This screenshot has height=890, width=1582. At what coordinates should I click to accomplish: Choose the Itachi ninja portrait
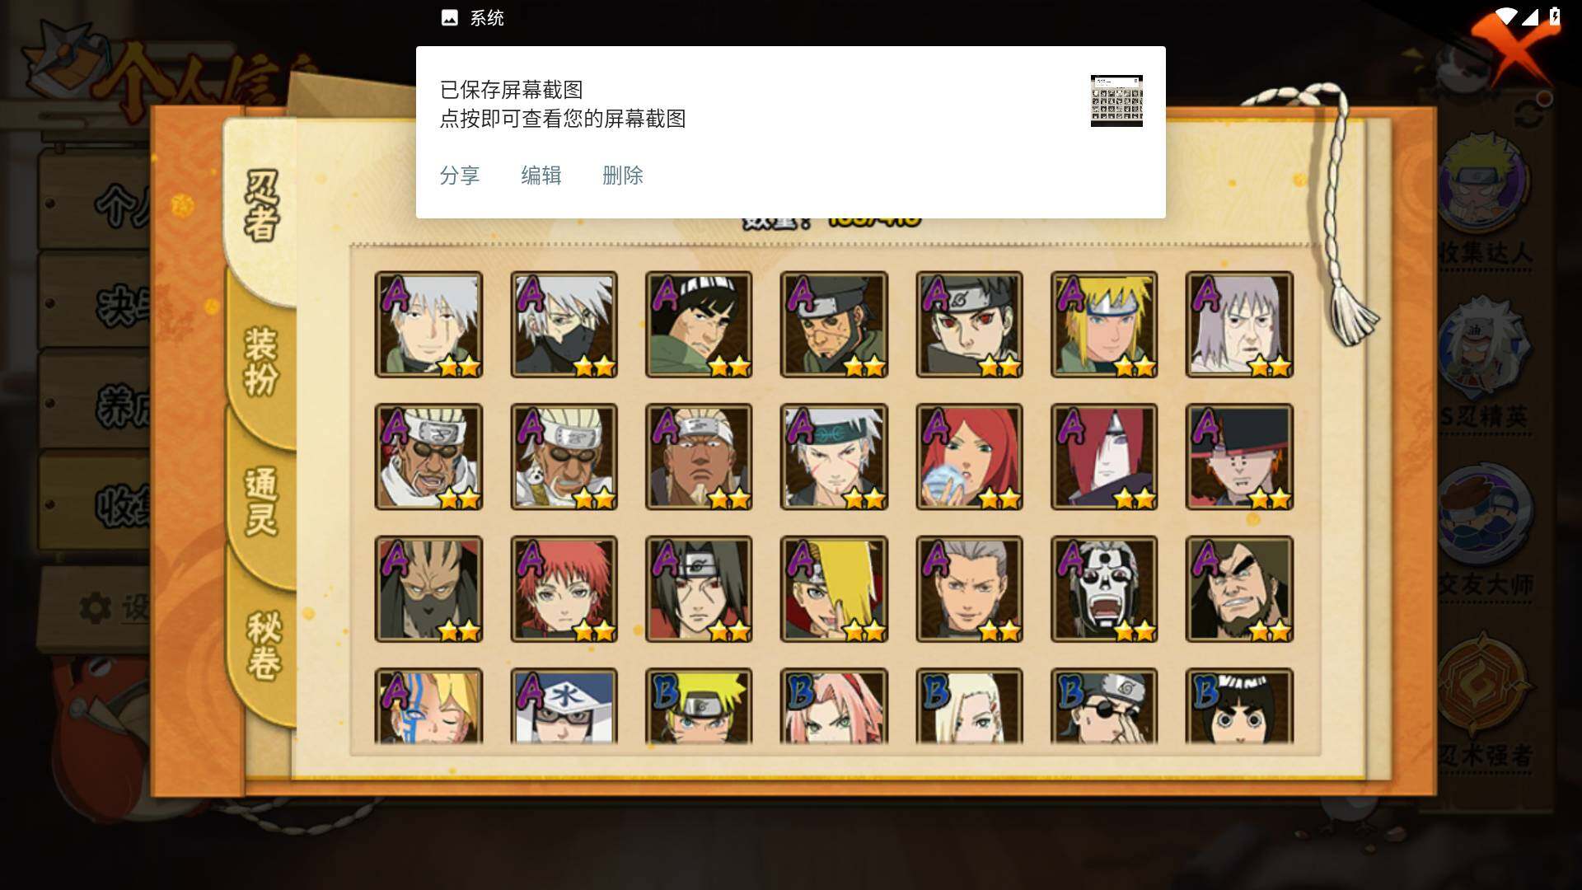699,589
